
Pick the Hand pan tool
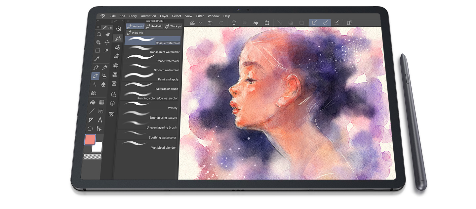click(x=107, y=34)
